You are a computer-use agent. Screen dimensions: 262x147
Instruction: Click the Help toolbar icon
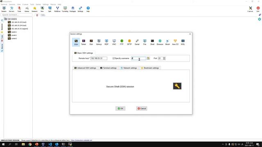(x=88, y=9)
